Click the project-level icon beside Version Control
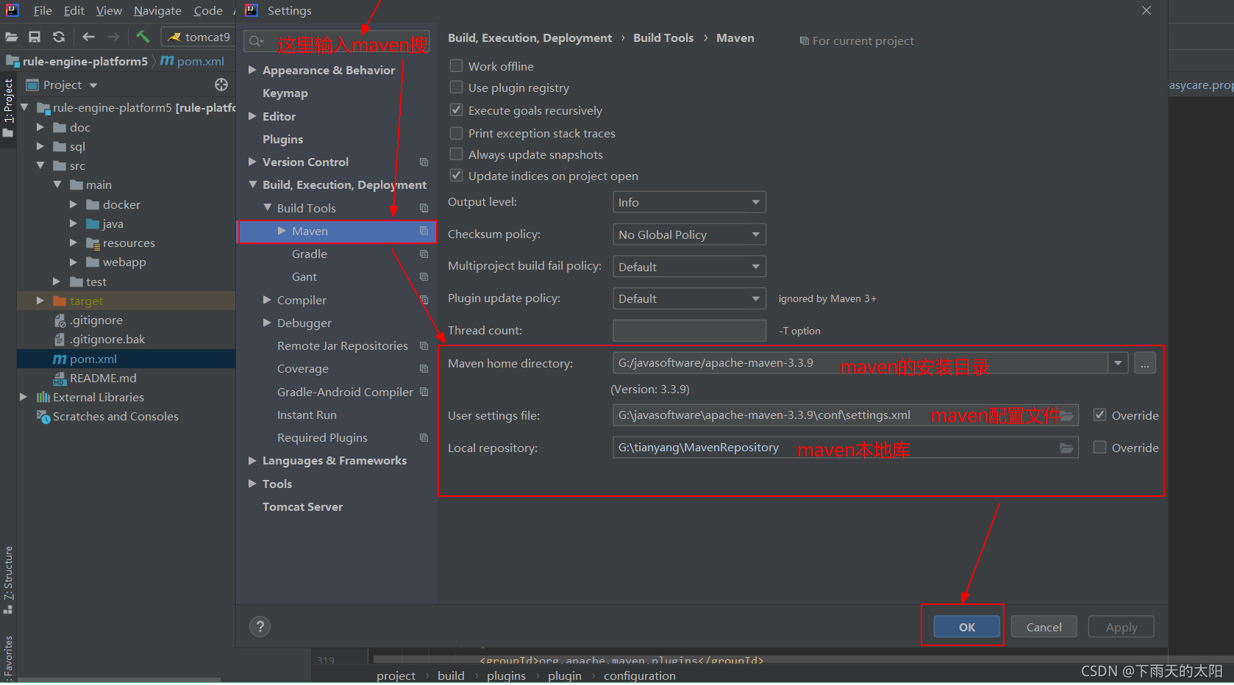The width and height of the screenshot is (1234, 685). 424,162
